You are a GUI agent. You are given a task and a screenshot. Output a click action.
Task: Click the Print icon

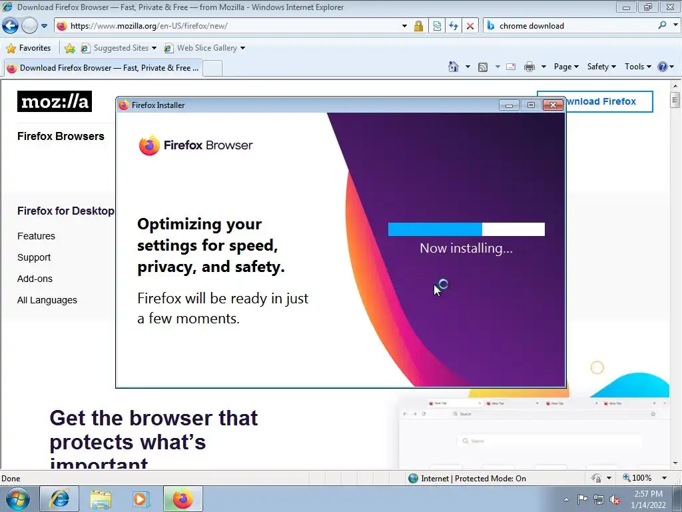529,67
